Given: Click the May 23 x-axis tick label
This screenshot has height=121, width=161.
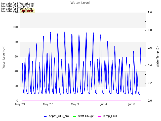Looking at the screenshot, I should pos(20,104).
